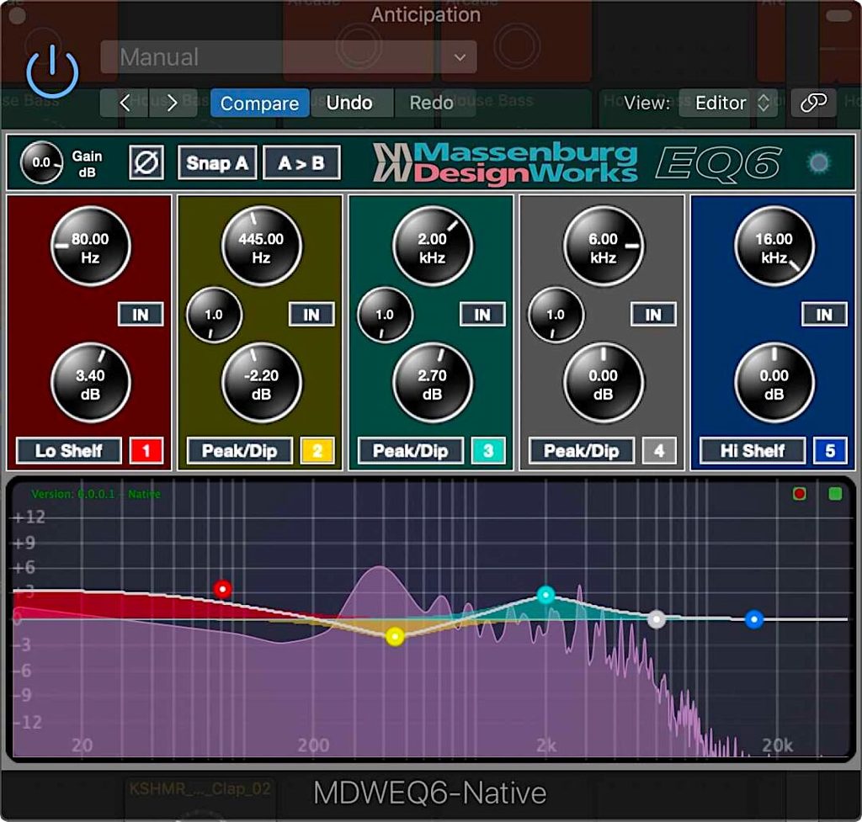Click the phase invert Ø icon
Screen dimensions: 862x822
[x=145, y=162]
